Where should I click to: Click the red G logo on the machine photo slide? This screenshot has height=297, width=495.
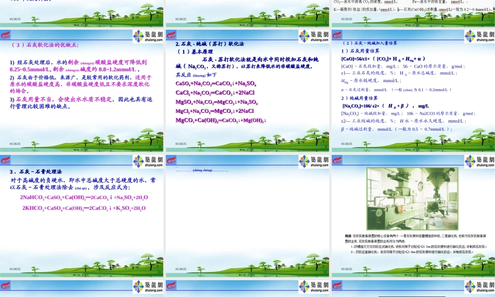point(337,160)
